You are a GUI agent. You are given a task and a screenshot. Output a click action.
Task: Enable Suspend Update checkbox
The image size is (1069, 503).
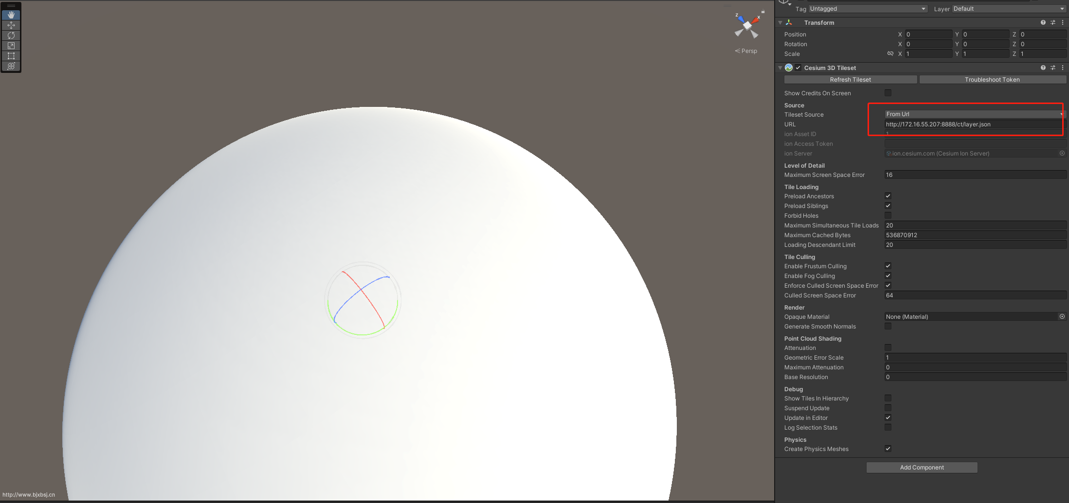[888, 408]
